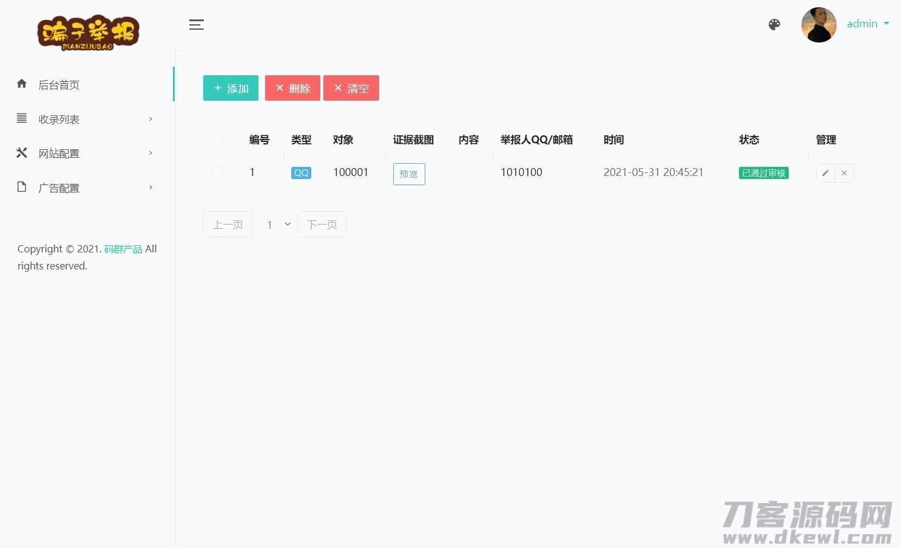Click the pencil edit icon for row 1
The width and height of the screenshot is (901, 548).
[825, 173]
